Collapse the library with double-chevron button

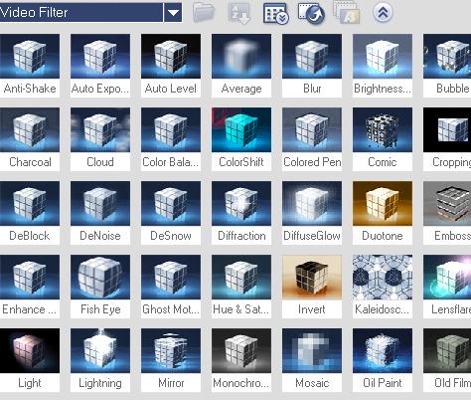[383, 13]
